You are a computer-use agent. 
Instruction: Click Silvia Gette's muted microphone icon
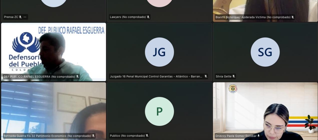pyautogui.click(x=233, y=76)
